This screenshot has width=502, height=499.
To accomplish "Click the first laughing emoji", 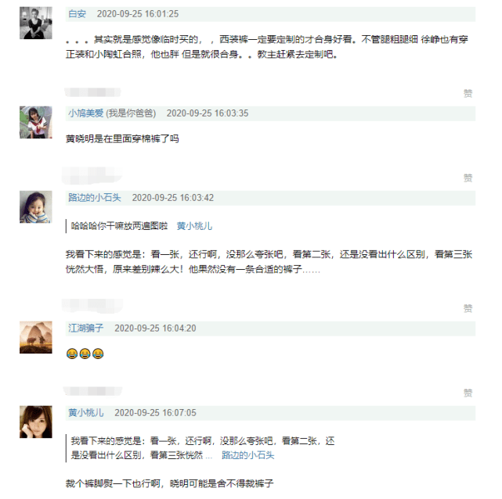I will click(72, 354).
